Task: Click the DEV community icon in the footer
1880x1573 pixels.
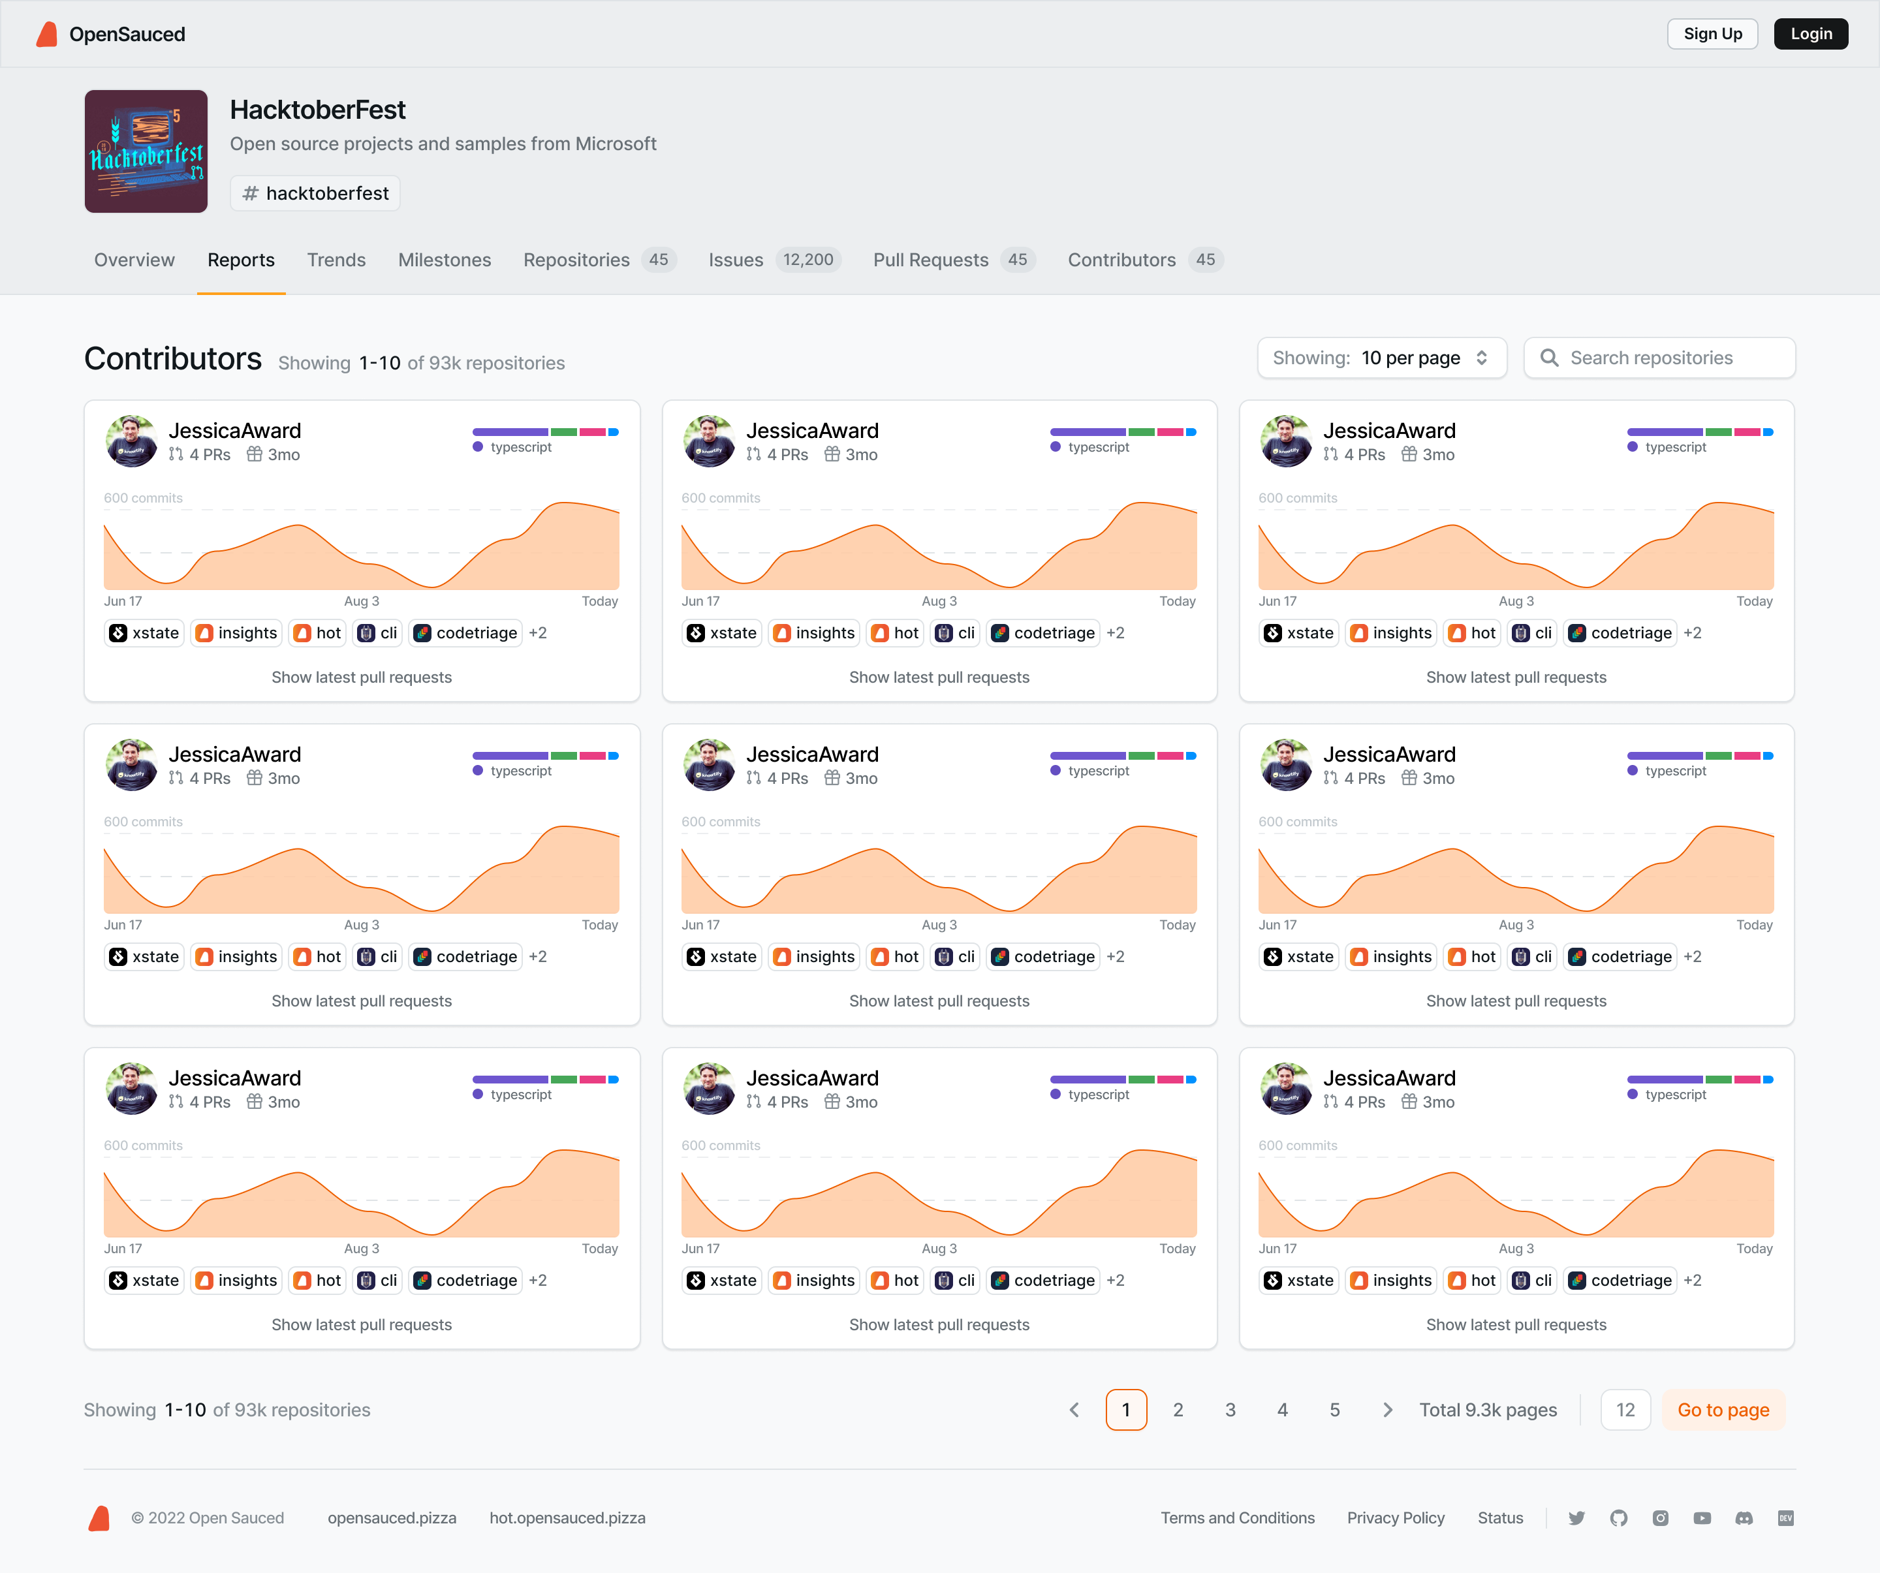Action: coord(1786,1518)
